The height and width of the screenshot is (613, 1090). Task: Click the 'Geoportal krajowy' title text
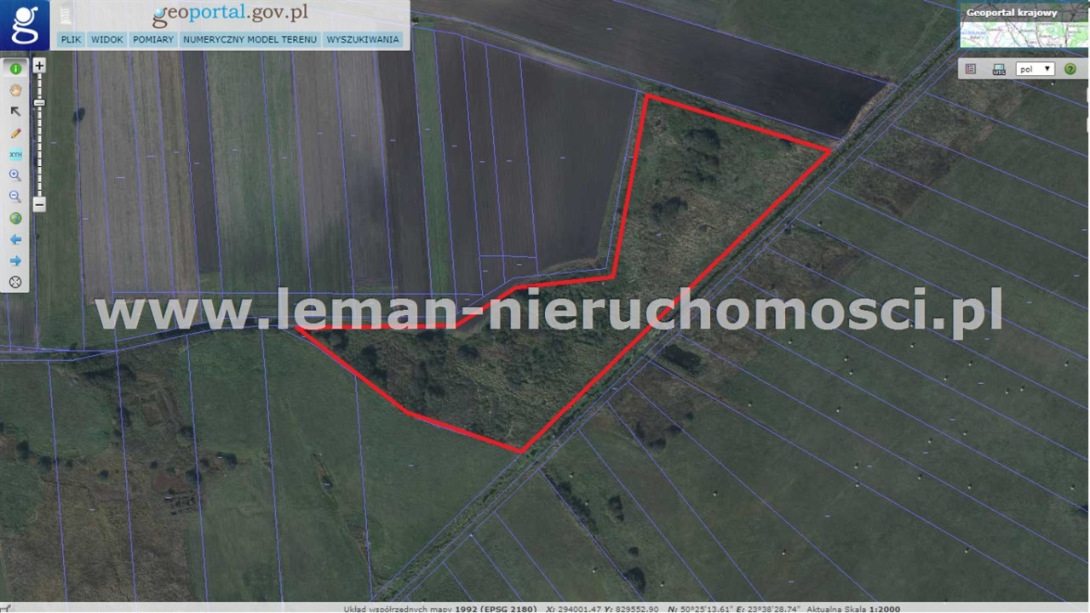click(1012, 13)
